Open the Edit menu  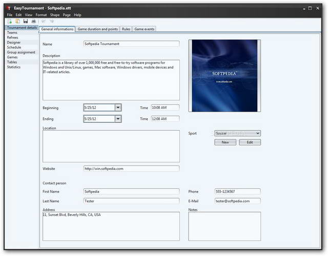(18, 15)
